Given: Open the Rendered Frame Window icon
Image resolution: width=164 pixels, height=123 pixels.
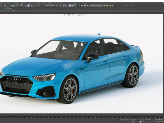Looking at the screenshot, I should 85,5.
